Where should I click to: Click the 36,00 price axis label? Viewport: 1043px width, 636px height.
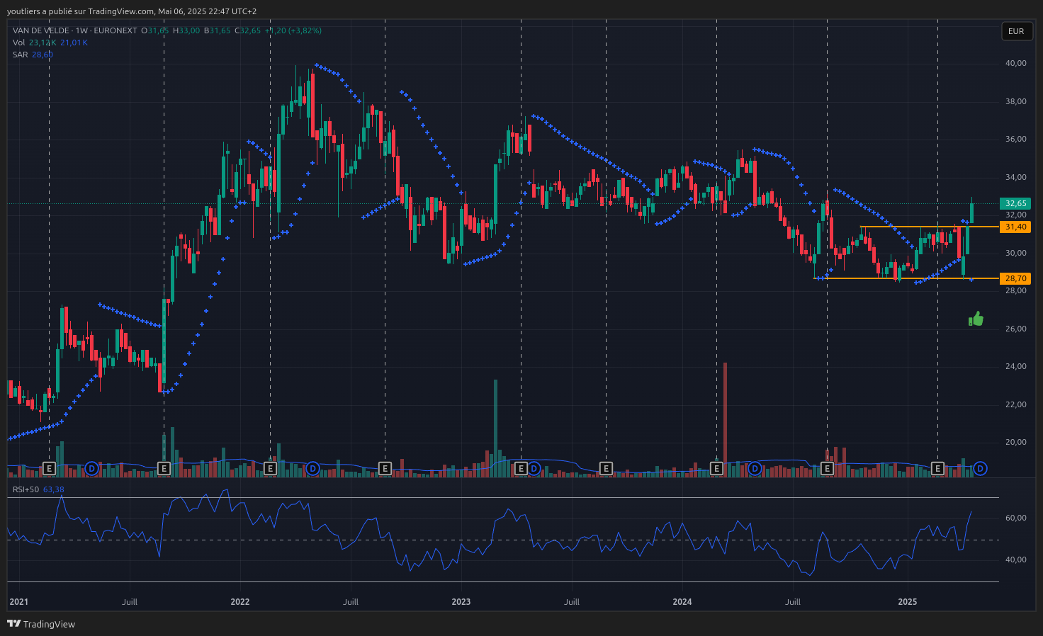1015,139
